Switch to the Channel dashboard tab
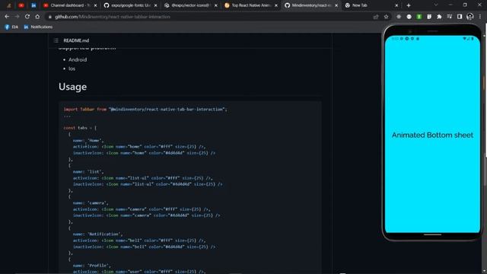The height and width of the screenshot is (274, 487). [x=71, y=5]
